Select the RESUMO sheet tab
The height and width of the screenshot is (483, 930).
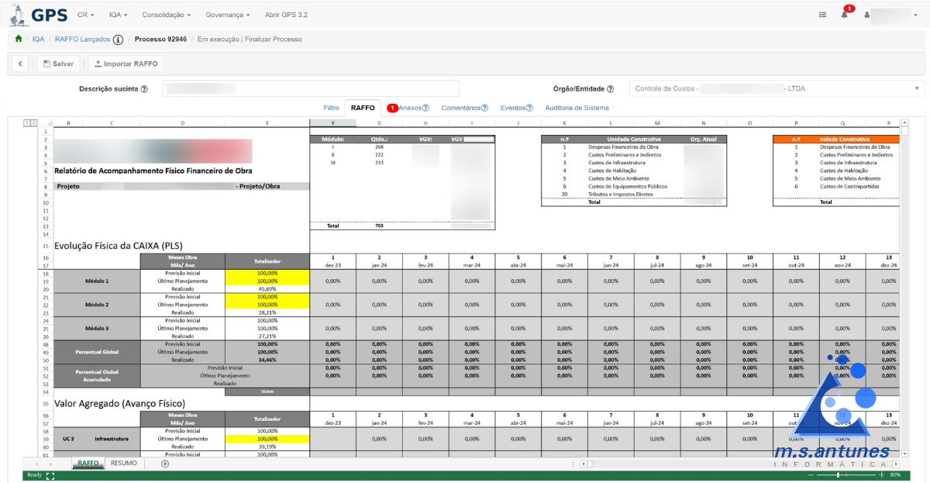click(122, 462)
